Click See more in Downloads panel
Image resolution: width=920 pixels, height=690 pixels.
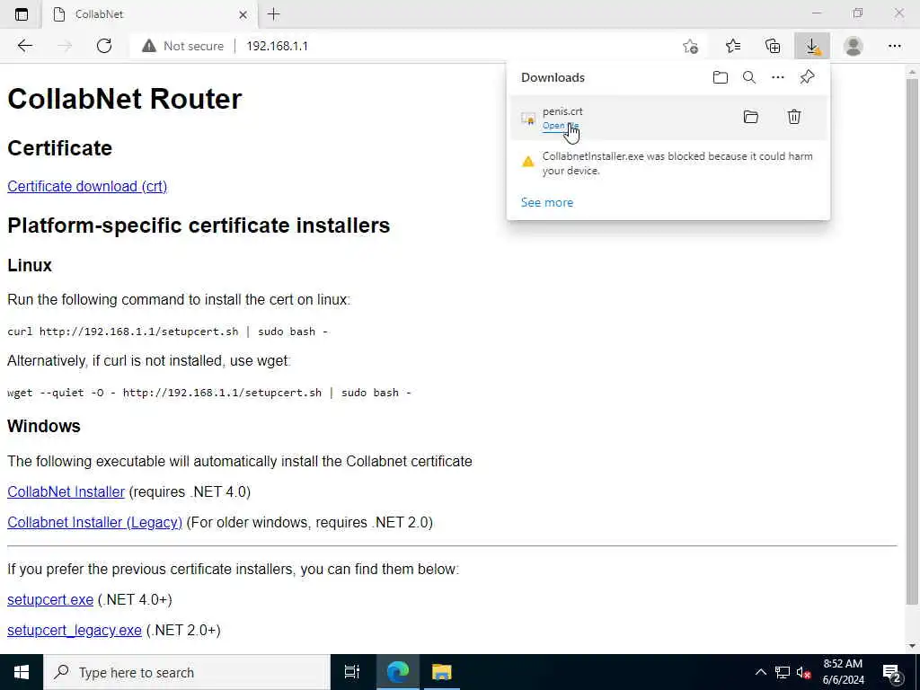coord(547,202)
